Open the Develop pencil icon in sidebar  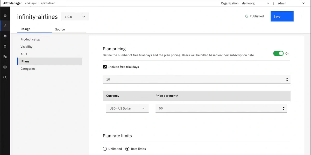point(5,26)
